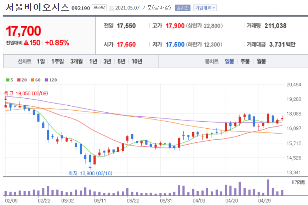This screenshot has width=308, height=205.
Task: Click the lower limit 12,300 text
Action: pos(204,45)
